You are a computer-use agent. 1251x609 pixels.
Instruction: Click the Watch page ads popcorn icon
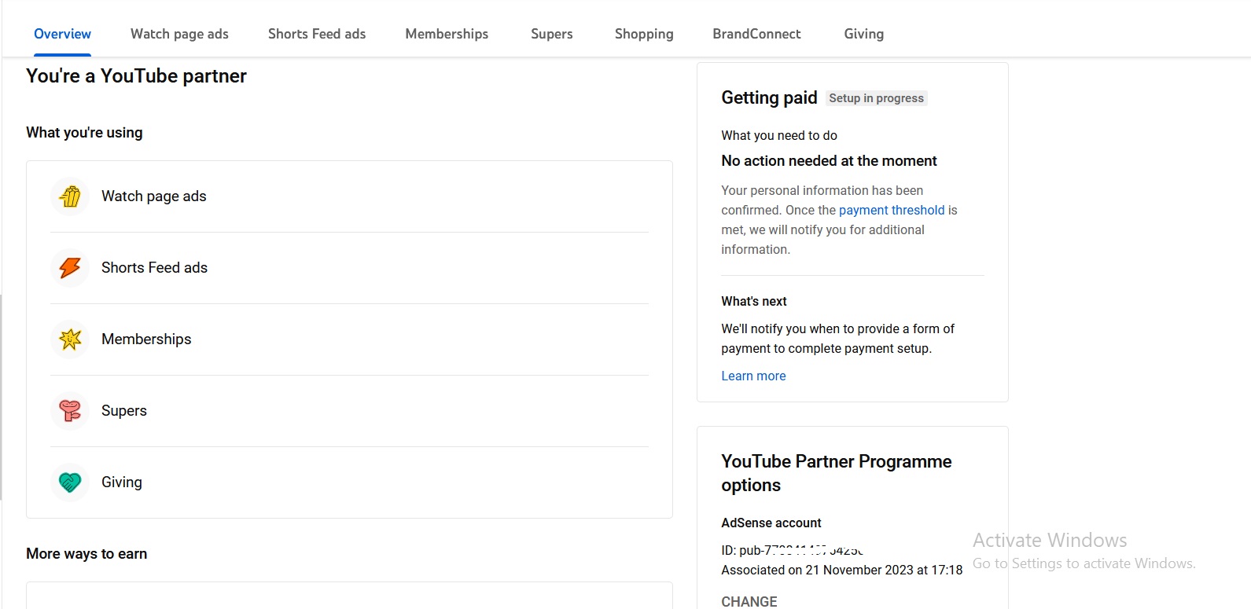[70, 196]
